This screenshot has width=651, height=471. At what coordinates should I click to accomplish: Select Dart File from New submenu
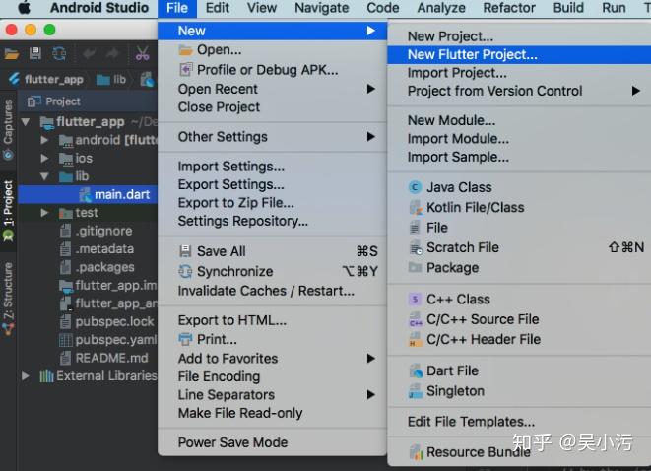point(452,370)
